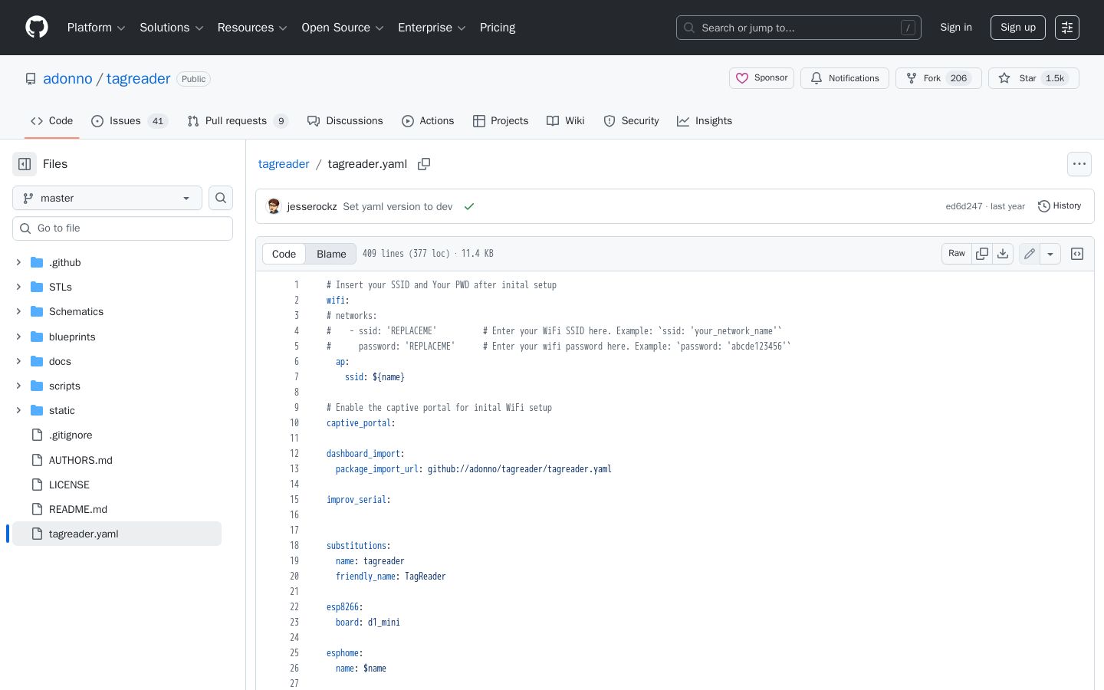Edit this file with pencil icon
Viewport: 1104px width, 690px height.
[1030, 254]
